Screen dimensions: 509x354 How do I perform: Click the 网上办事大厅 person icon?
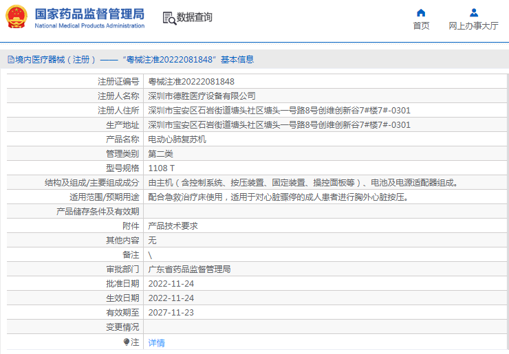coord(473,12)
